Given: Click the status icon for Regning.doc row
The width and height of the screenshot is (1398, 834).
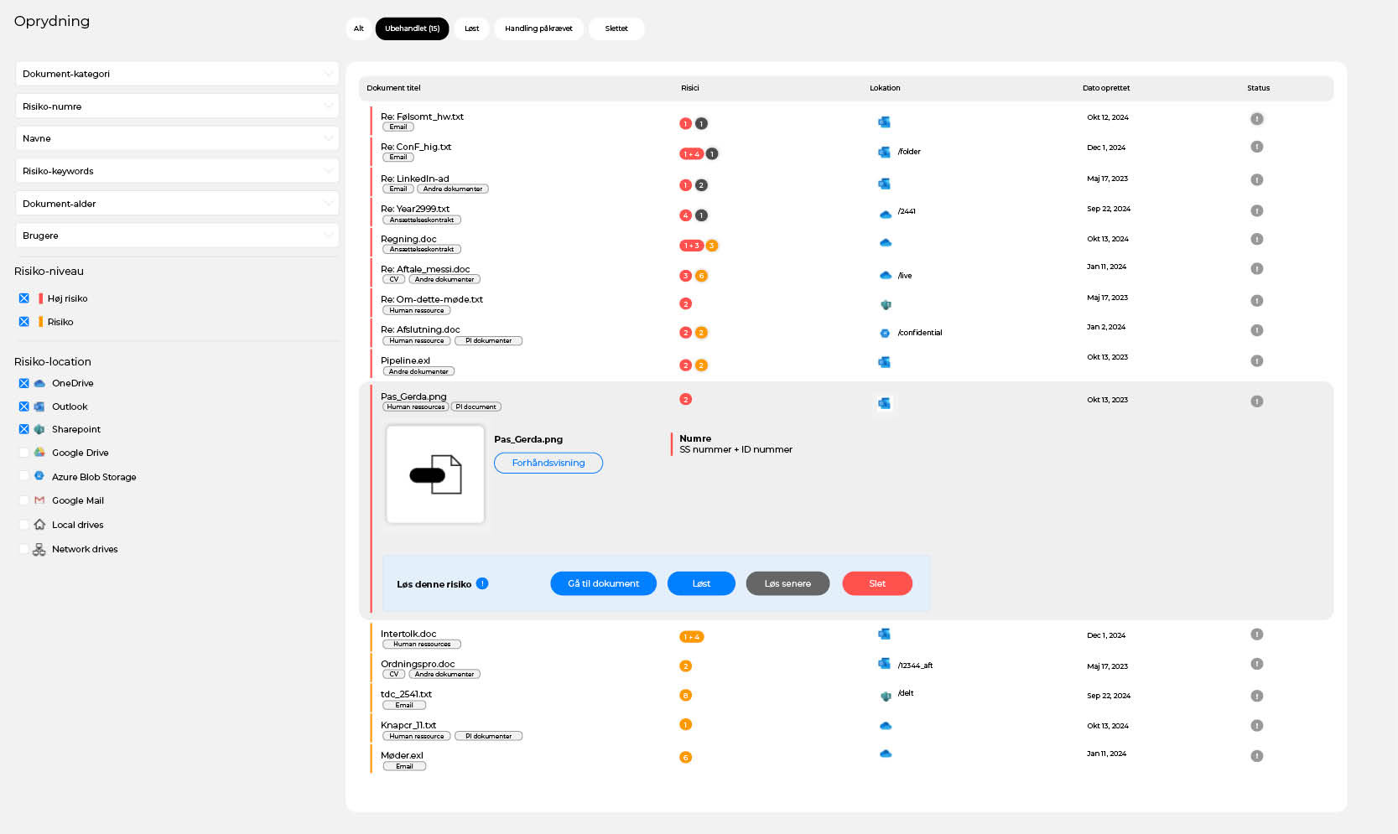Looking at the screenshot, I should tap(1256, 239).
